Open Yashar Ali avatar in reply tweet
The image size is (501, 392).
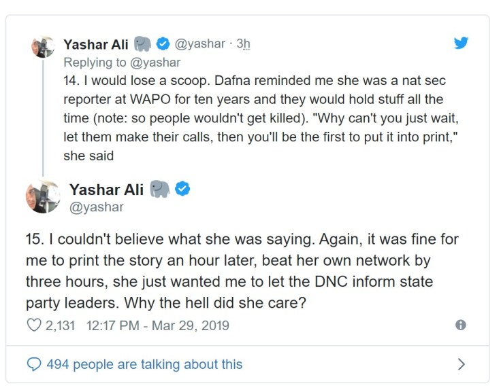coord(44,48)
